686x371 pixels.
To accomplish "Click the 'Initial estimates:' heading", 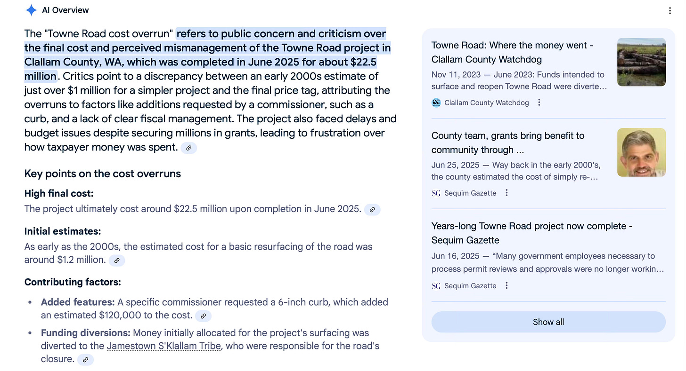I will click(x=63, y=231).
